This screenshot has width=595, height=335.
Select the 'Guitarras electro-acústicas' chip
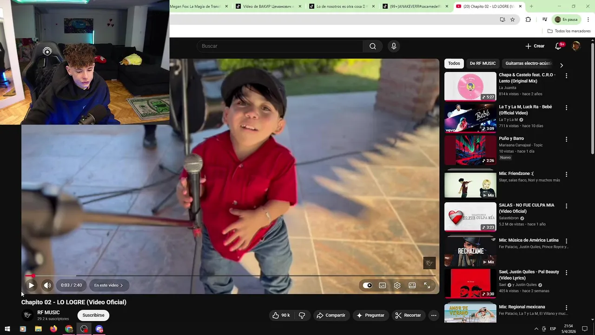click(529, 63)
